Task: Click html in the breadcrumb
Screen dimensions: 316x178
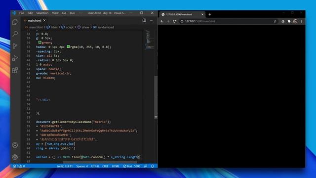Action: tap(54, 27)
